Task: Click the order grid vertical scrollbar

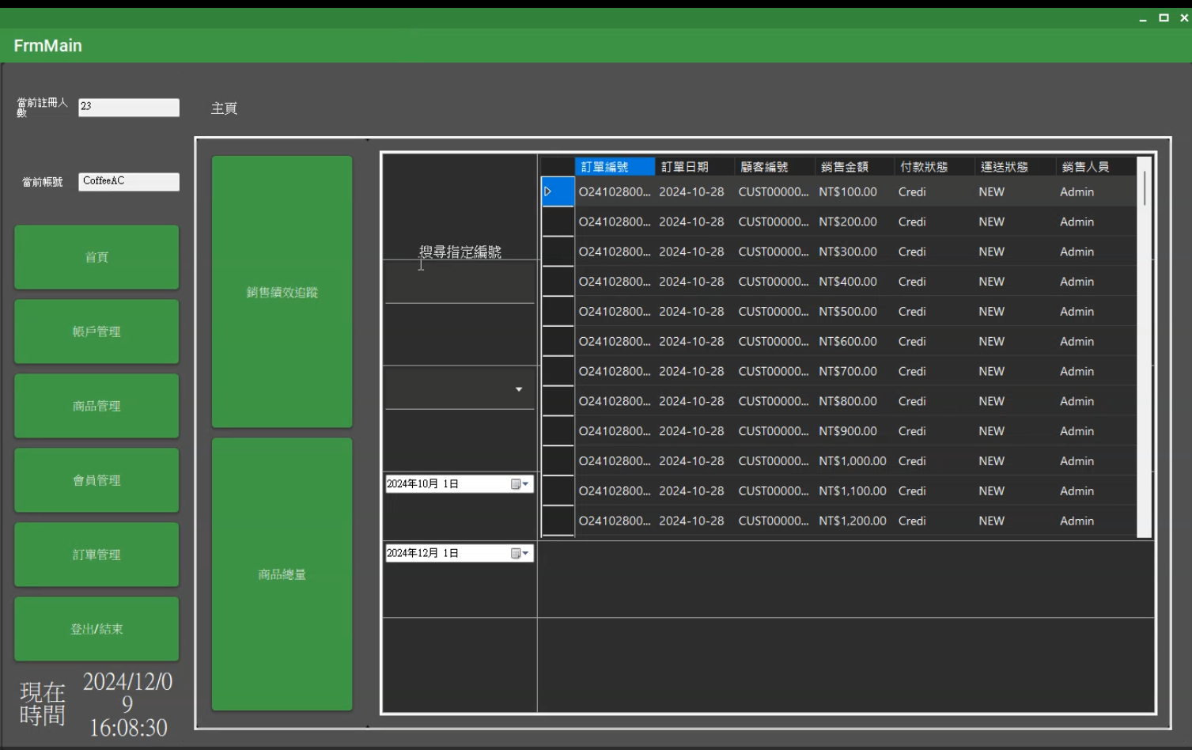Action: 1144,348
